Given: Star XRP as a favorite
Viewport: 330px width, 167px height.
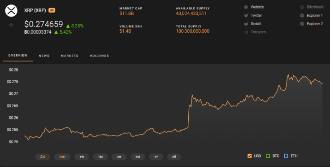Looking at the screenshot, I should [11, 25].
